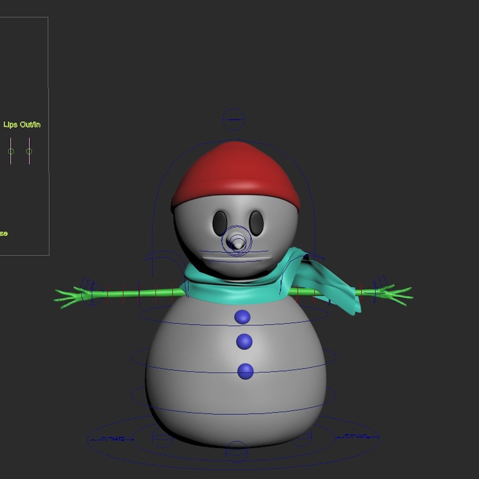Pick the middle blue button on body
Image resolution: width=479 pixels, height=479 pixels.
coord(244,342)
